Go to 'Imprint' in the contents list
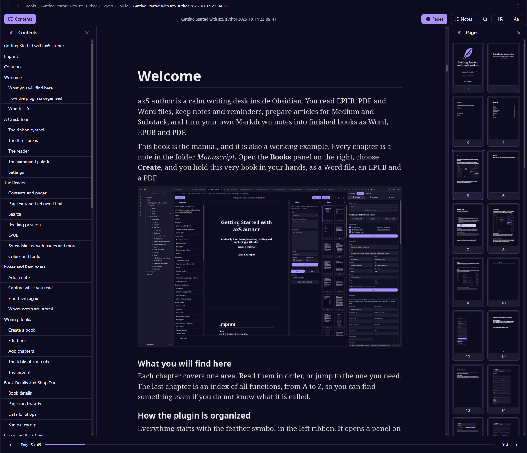Viewport: 527px width, 453px height. pyautogui.click(x=46, y=56)
